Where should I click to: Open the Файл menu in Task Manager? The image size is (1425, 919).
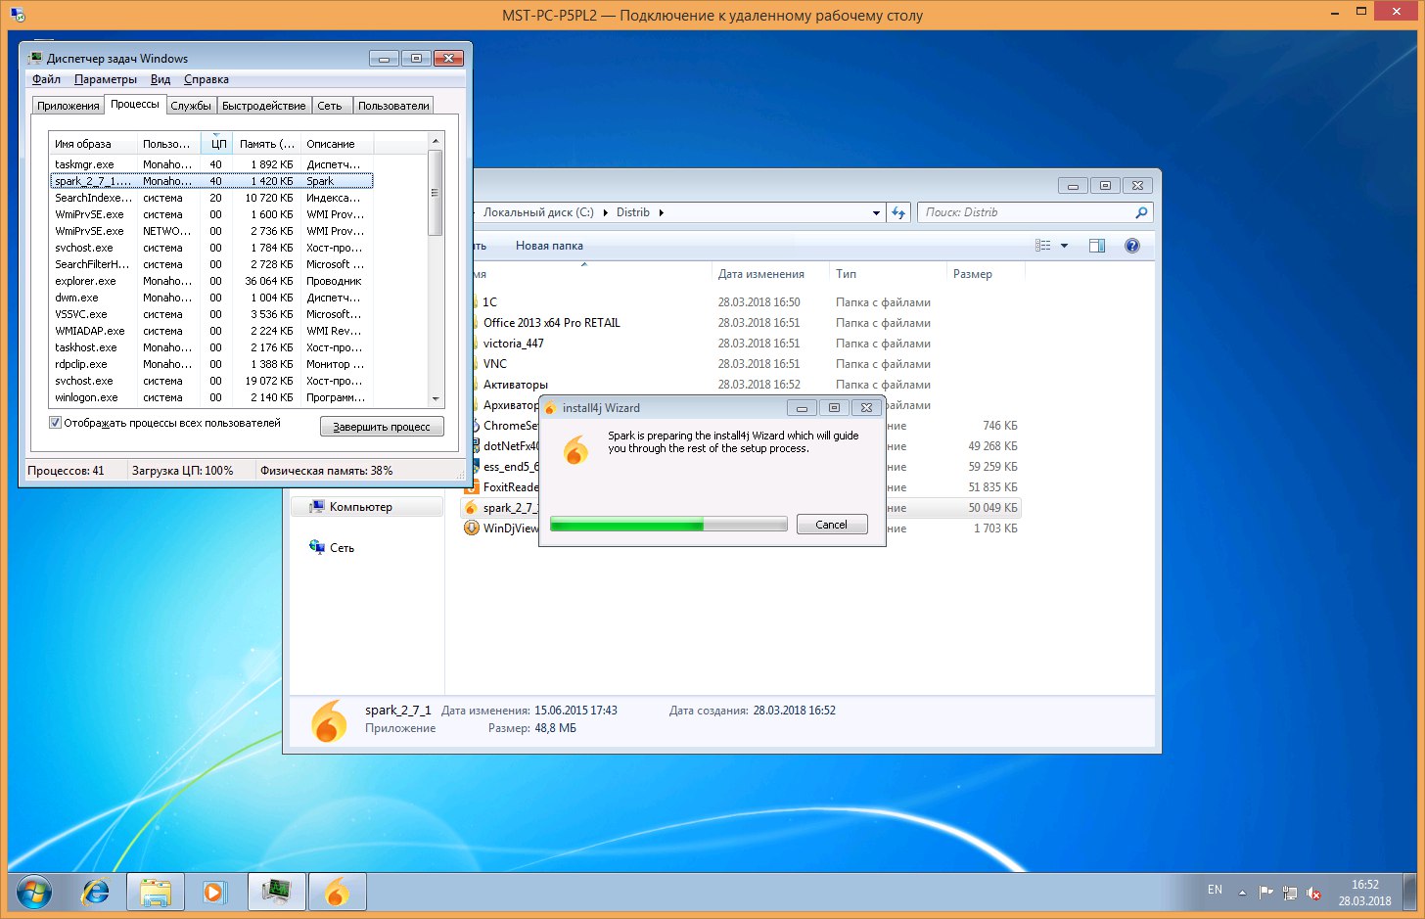46,79
